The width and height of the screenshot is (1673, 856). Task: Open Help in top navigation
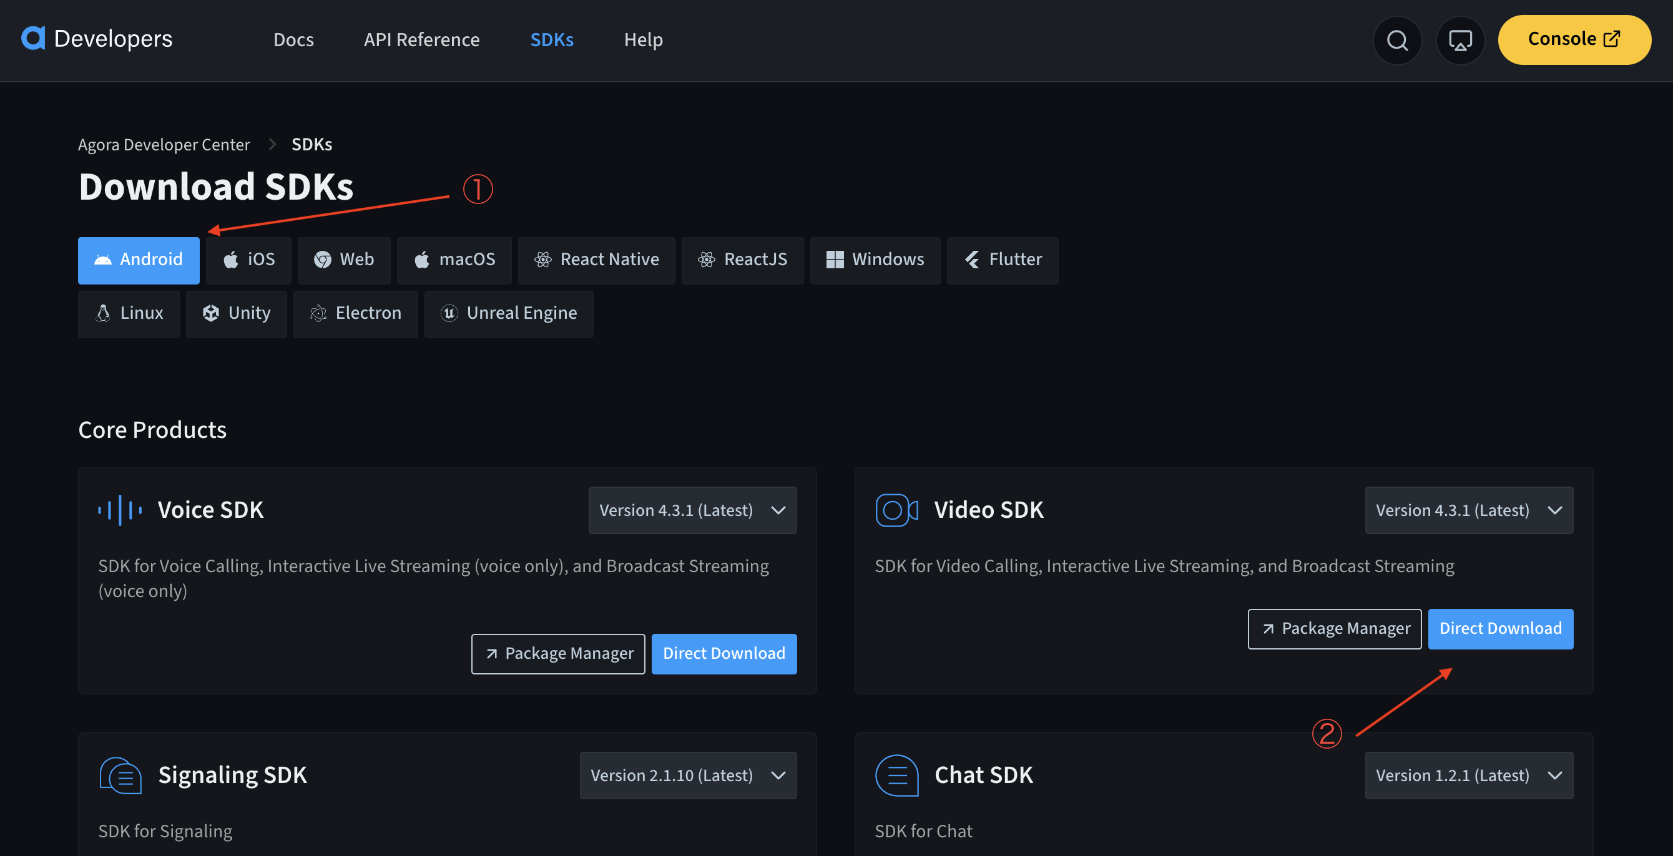coord(643,39)
